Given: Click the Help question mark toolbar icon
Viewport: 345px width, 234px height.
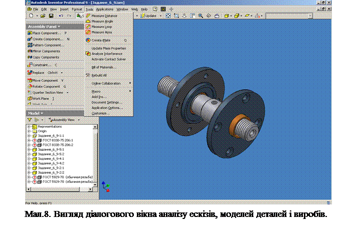Looking at the screenshot, I should (x=155, y=9).
